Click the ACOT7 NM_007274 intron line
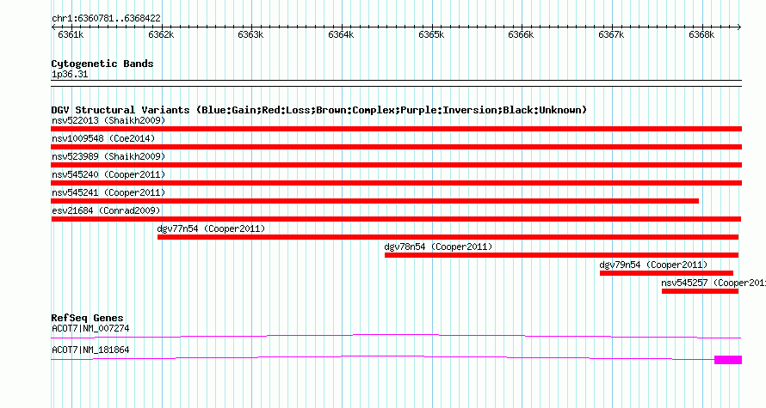This screenshot has width=766, height=408. click(x=396, y=336)
